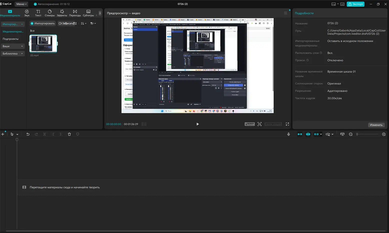Image resolution: width=389 pixels, height=233 pixels.
Task: Click the Подробности details panel header
Action: (304, 13)
